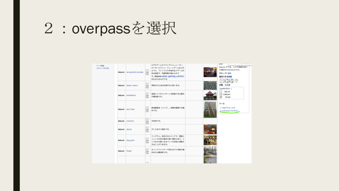Click the relation unknown icon in infobox
Screen dimensions: 339x191
coord(236,81)
